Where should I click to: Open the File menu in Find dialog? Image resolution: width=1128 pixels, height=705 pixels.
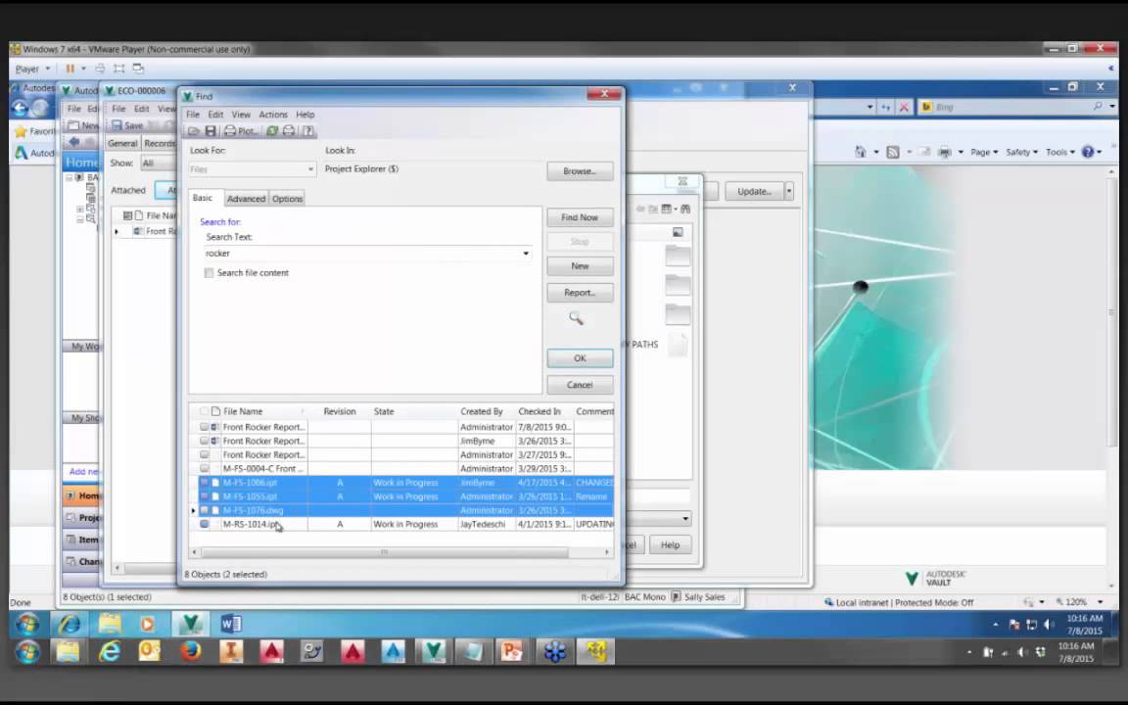pos(193,115)
